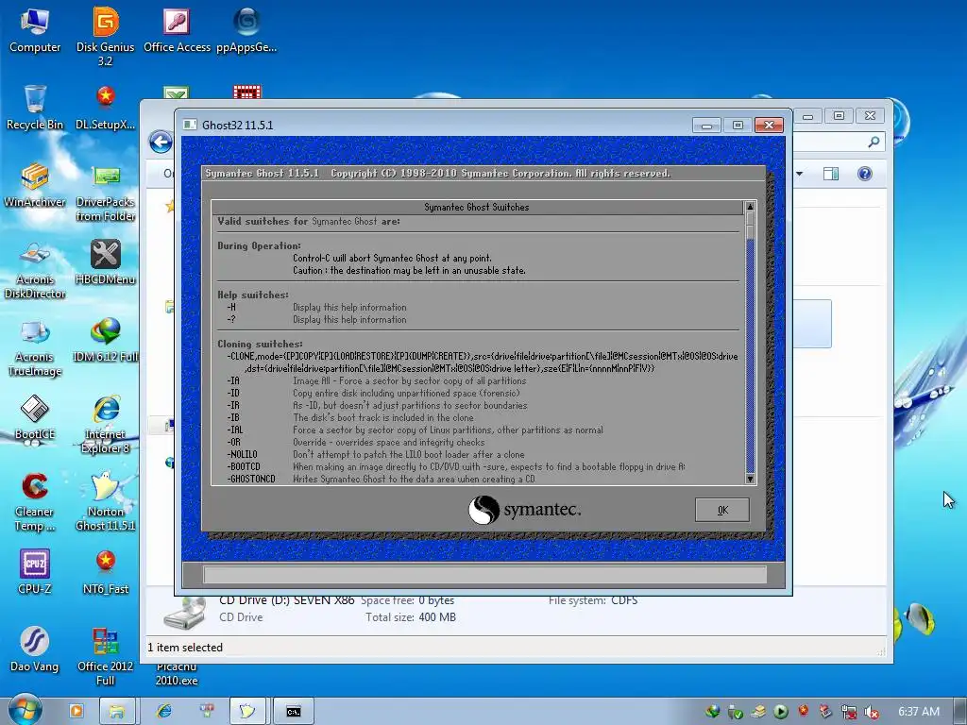The image size is (967, 725).
Task: Open the Explorer folder taskbar button
Action: pyautogui.click(x=116, y=711)
